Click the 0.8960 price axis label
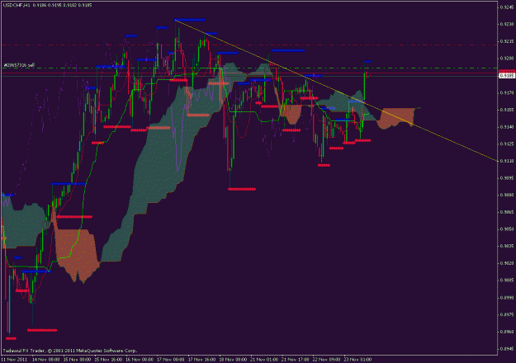Viewport: 516px width, 363px height. (x=507, y=332)
